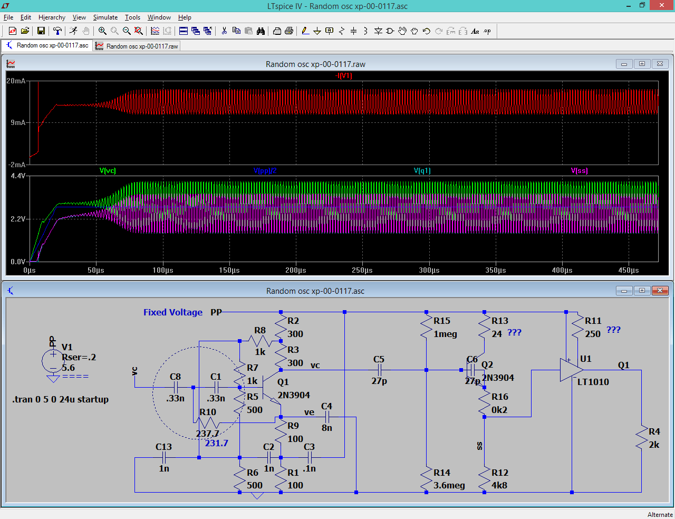Select the inductor placement tool
The width and height of the screenshot is (675, 519).
[365, 31]
